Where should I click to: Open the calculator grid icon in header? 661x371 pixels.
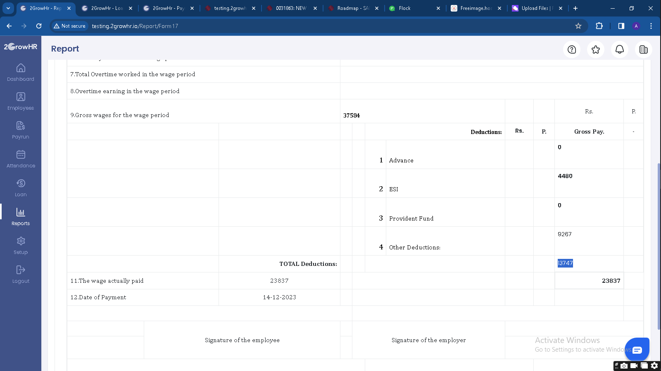click(x=644, y=49)
